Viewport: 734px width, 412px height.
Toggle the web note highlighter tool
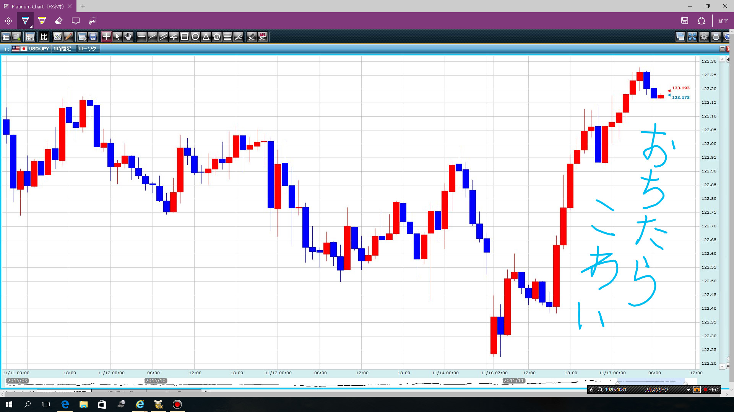42,21
